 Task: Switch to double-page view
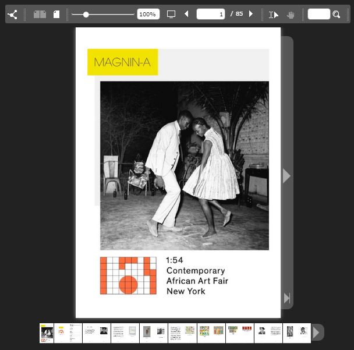click(x=40, y=14)
